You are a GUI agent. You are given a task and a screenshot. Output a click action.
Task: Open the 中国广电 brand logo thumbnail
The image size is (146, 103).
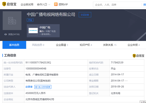pyautogui.click(x=33, y=31)
